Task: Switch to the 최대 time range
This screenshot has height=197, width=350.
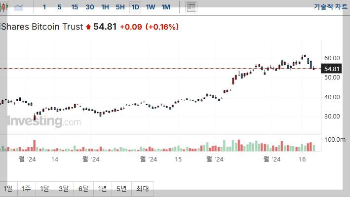Action: tap(142, 189)
